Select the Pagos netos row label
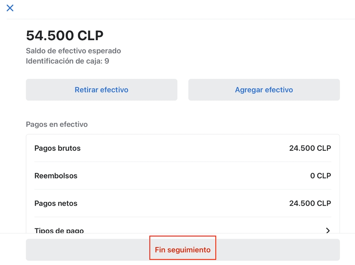355x265 pixels. (x=56, y=204)
